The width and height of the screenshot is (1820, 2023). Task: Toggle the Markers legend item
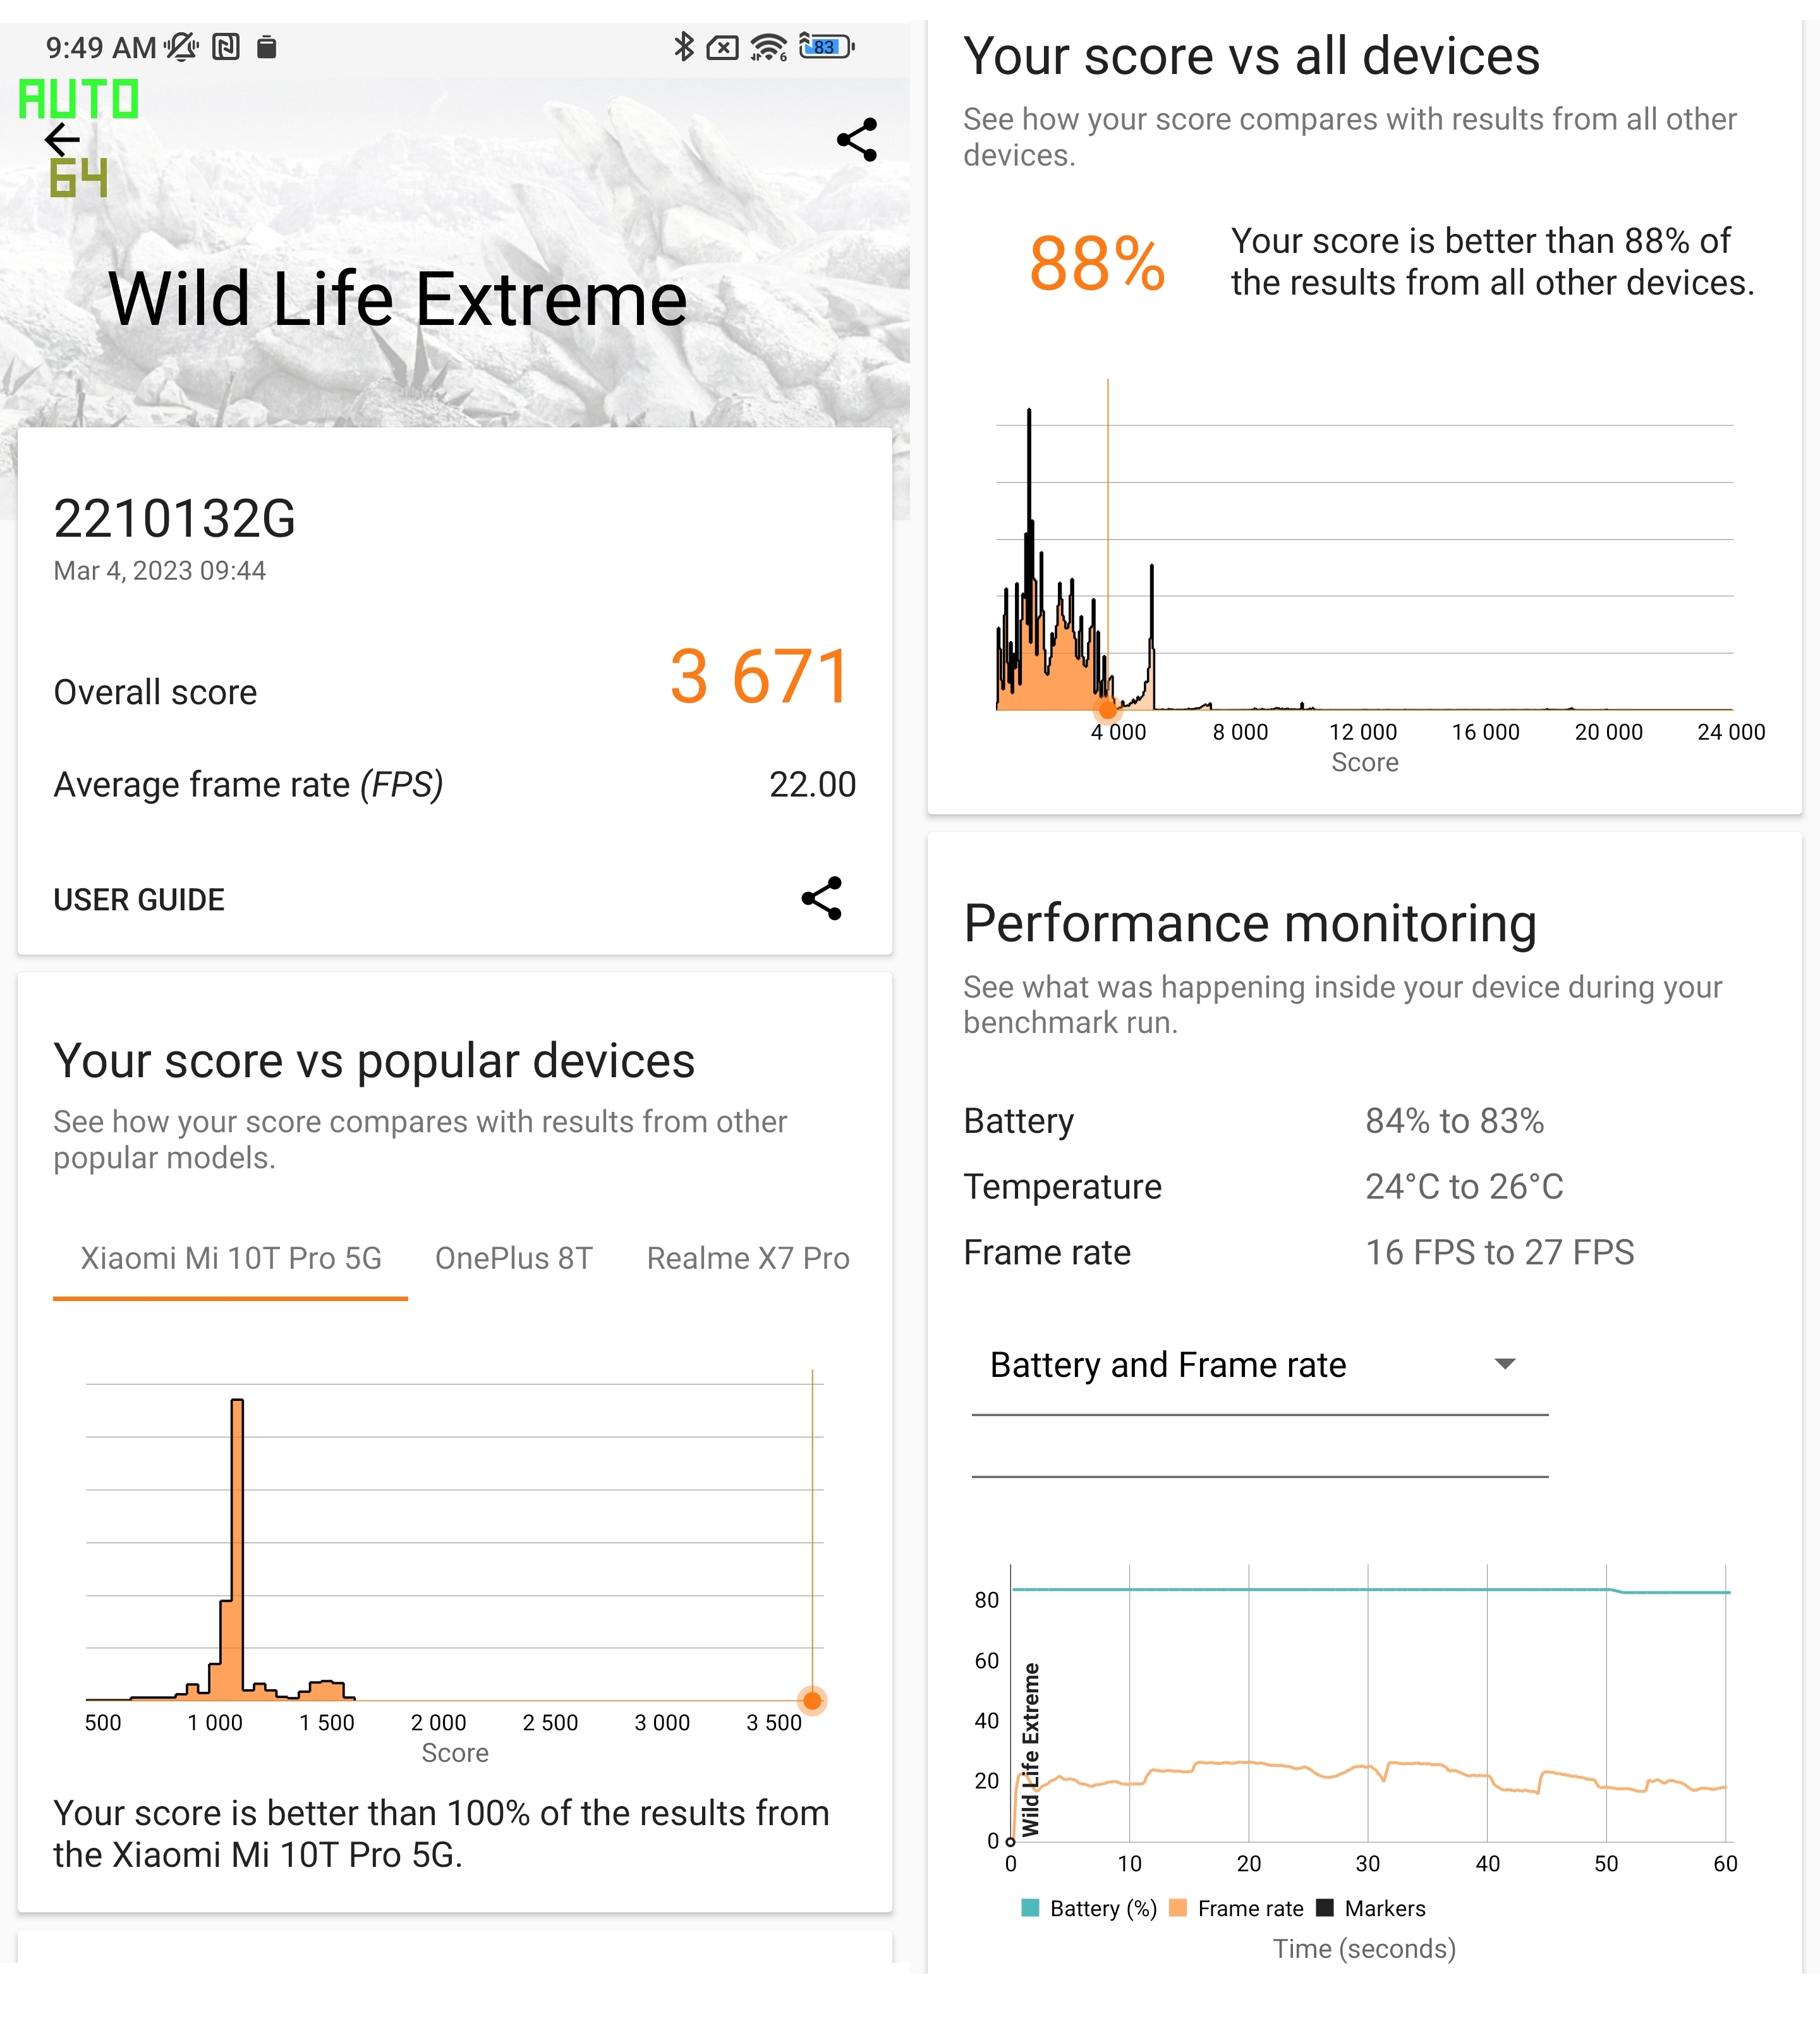(1371, 1908)
